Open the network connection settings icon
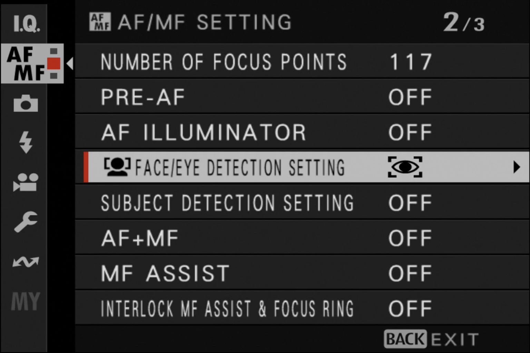The image size is (530, 353). coord(26,262)
